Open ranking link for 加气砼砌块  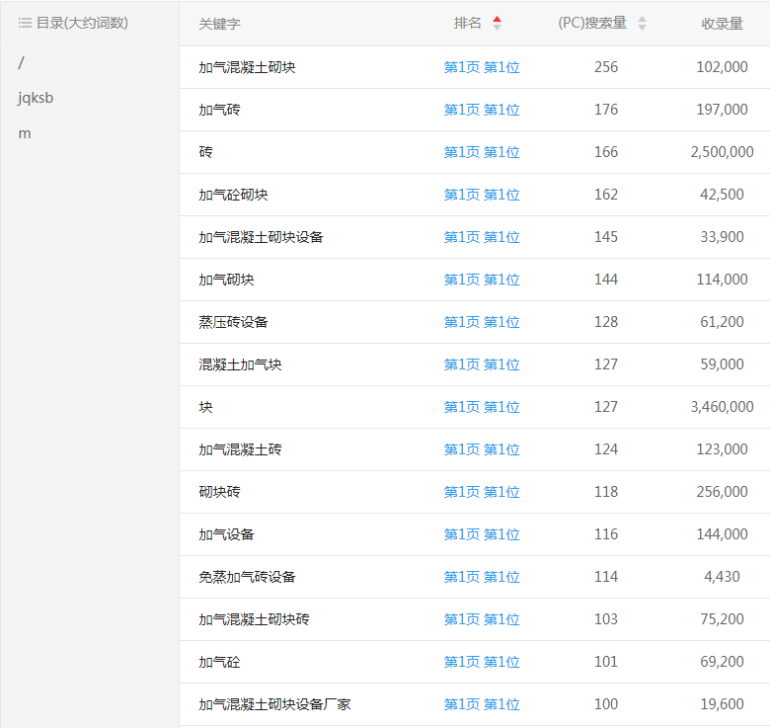pos(481,195)
